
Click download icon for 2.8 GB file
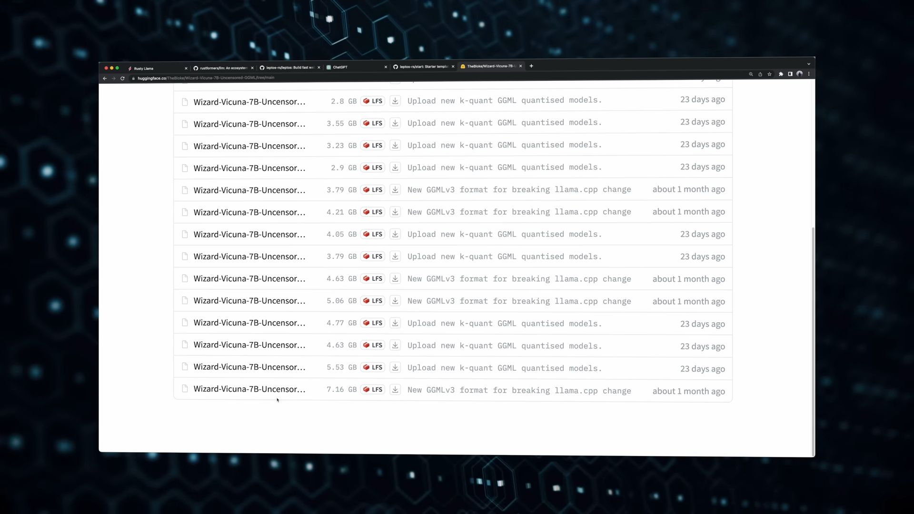click(x=395, y=101)
